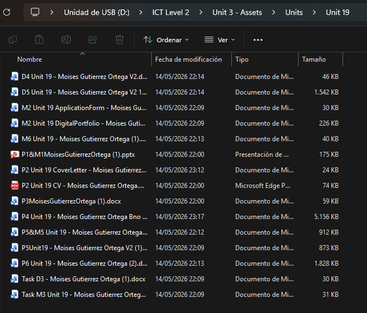
Task: Click the Share toolbar icon
Action: [x=93, y=39]
